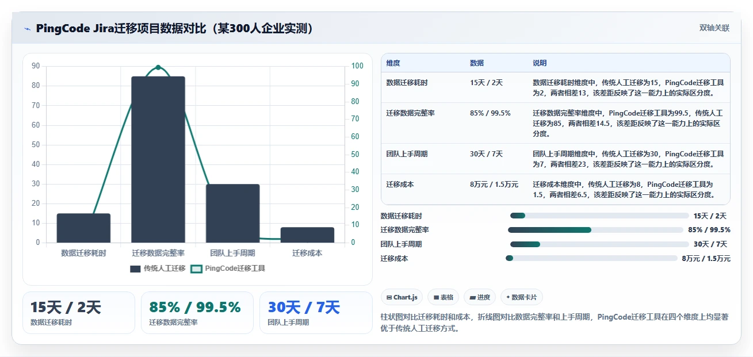753x357 pixels.
Task: Click the 双轴关联 label in the header
Action: point(714,28)
